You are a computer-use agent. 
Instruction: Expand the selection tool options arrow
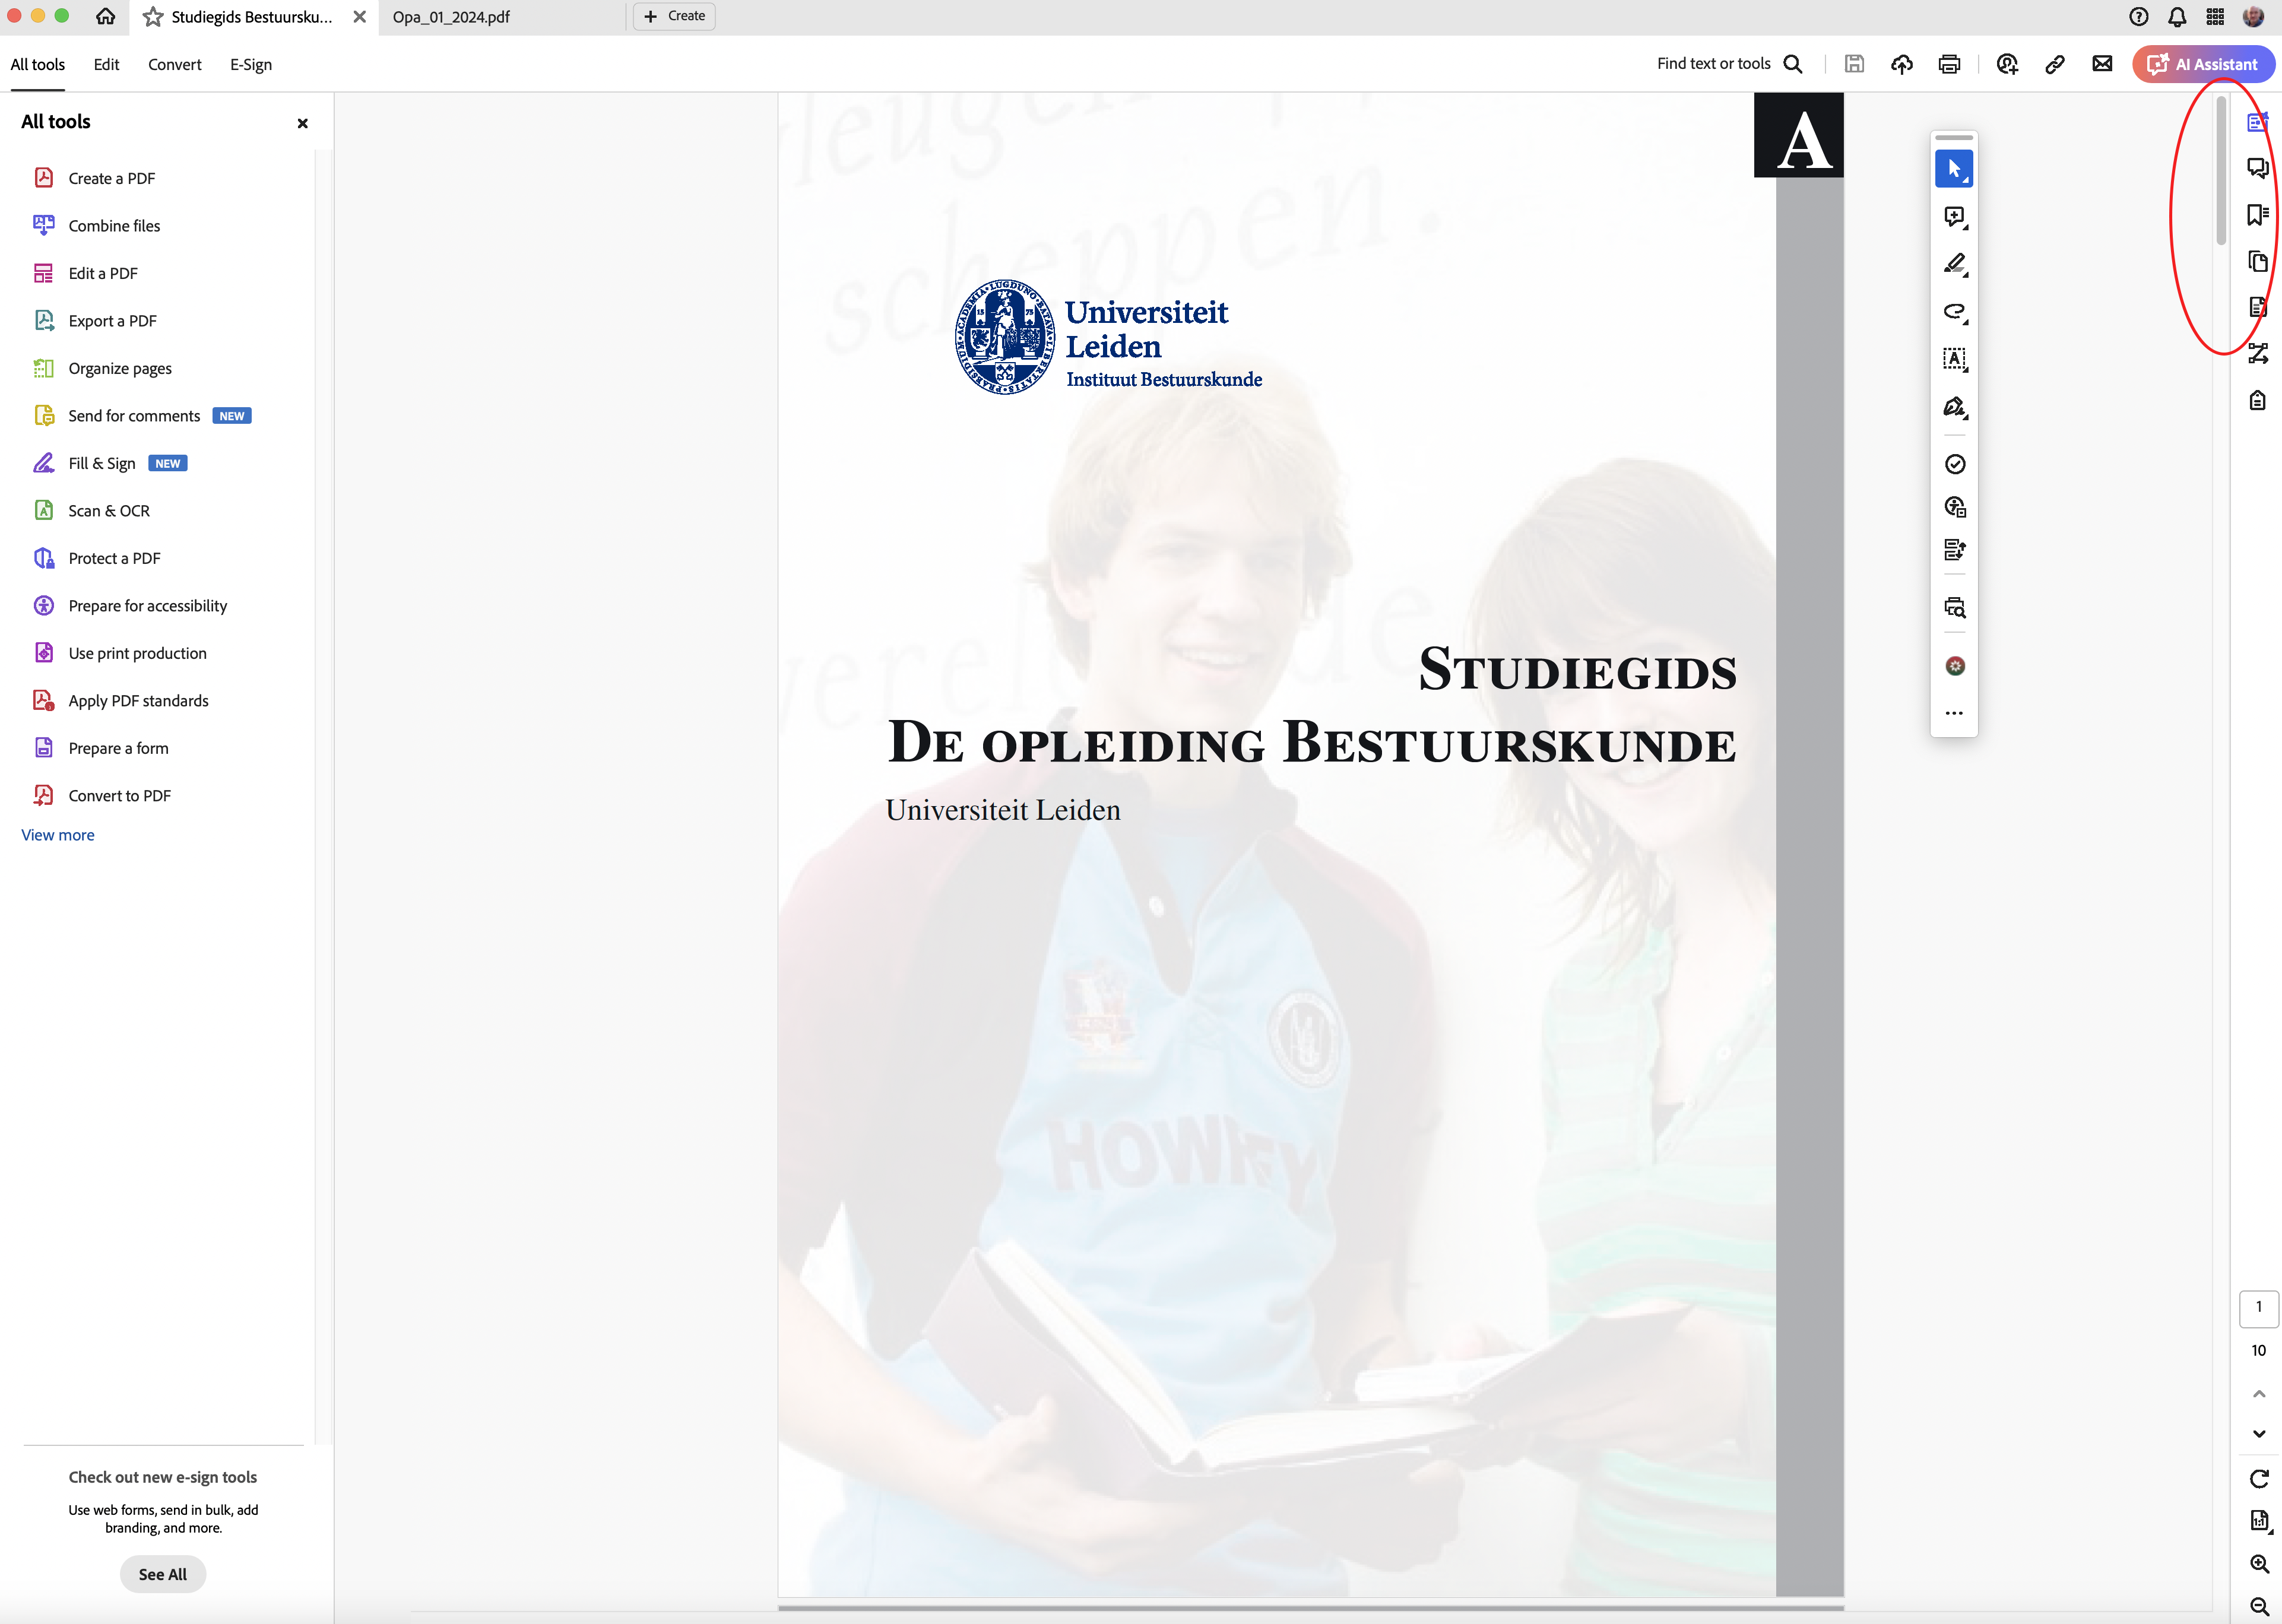tap(1967, 181)
